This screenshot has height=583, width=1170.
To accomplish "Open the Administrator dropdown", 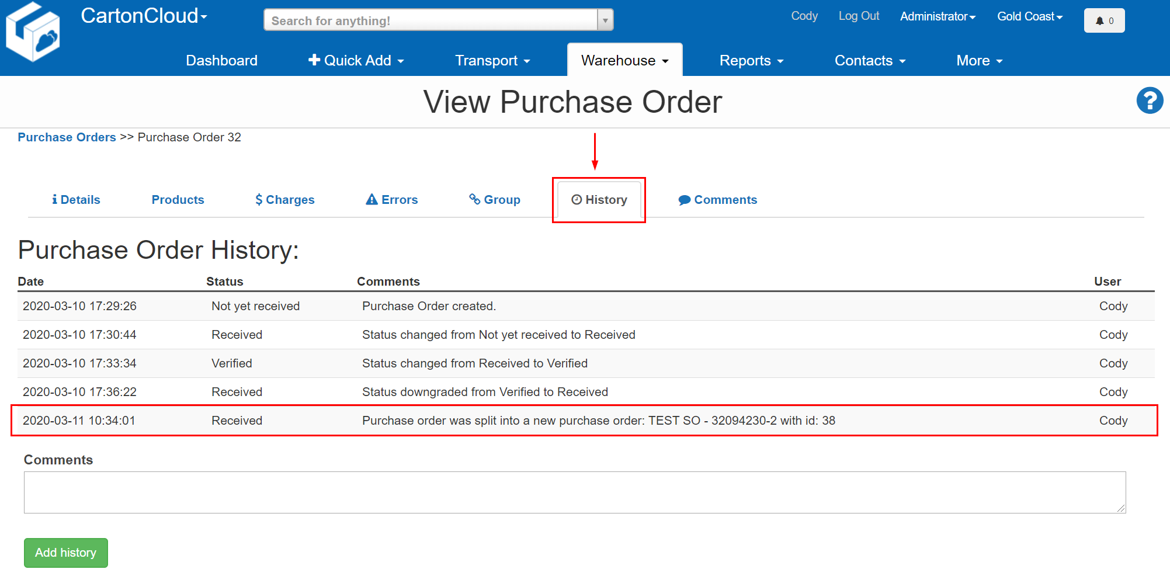I will click(937, 16).
